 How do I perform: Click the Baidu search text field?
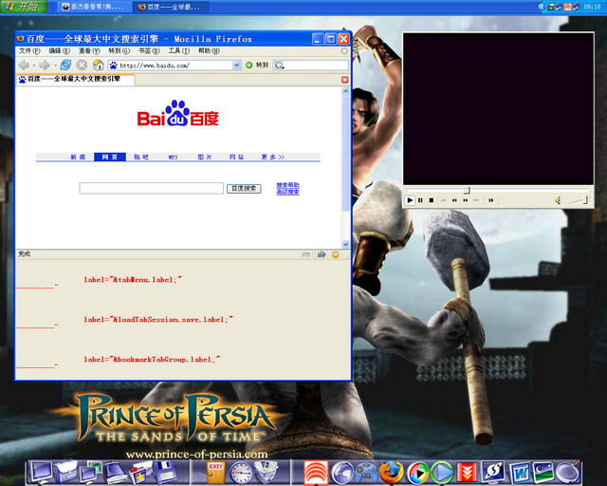tap(152, 188)
